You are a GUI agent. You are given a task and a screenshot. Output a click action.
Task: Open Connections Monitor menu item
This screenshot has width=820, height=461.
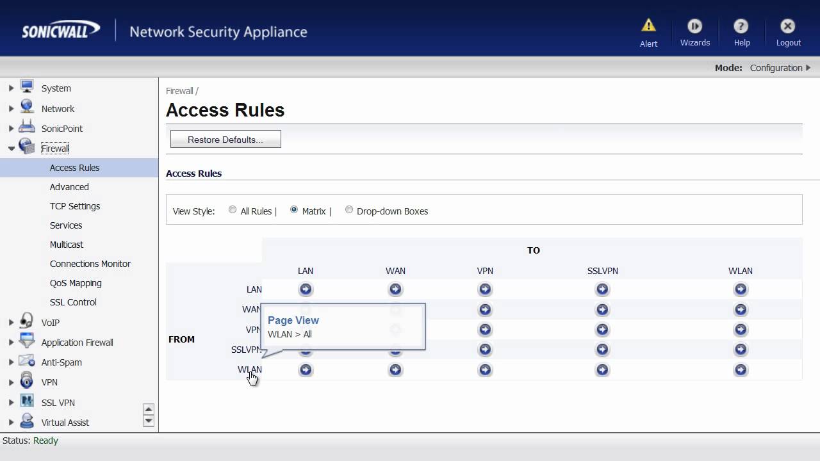tap(90, 264)
